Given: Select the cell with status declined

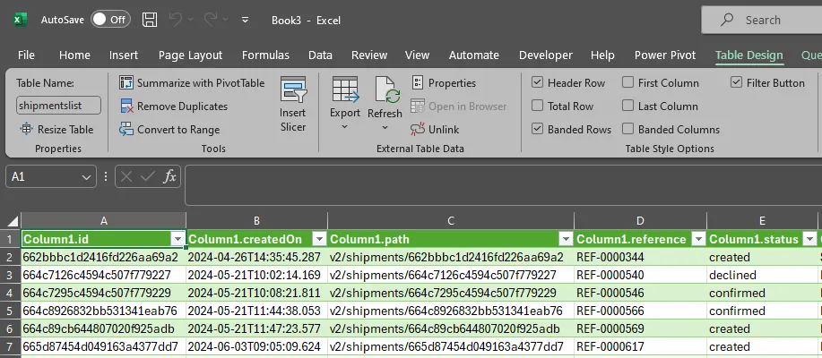Looking at the screenshot, I should click(x=762, y=275).
